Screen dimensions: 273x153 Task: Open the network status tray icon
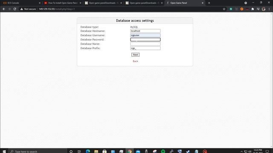(246, 152)
